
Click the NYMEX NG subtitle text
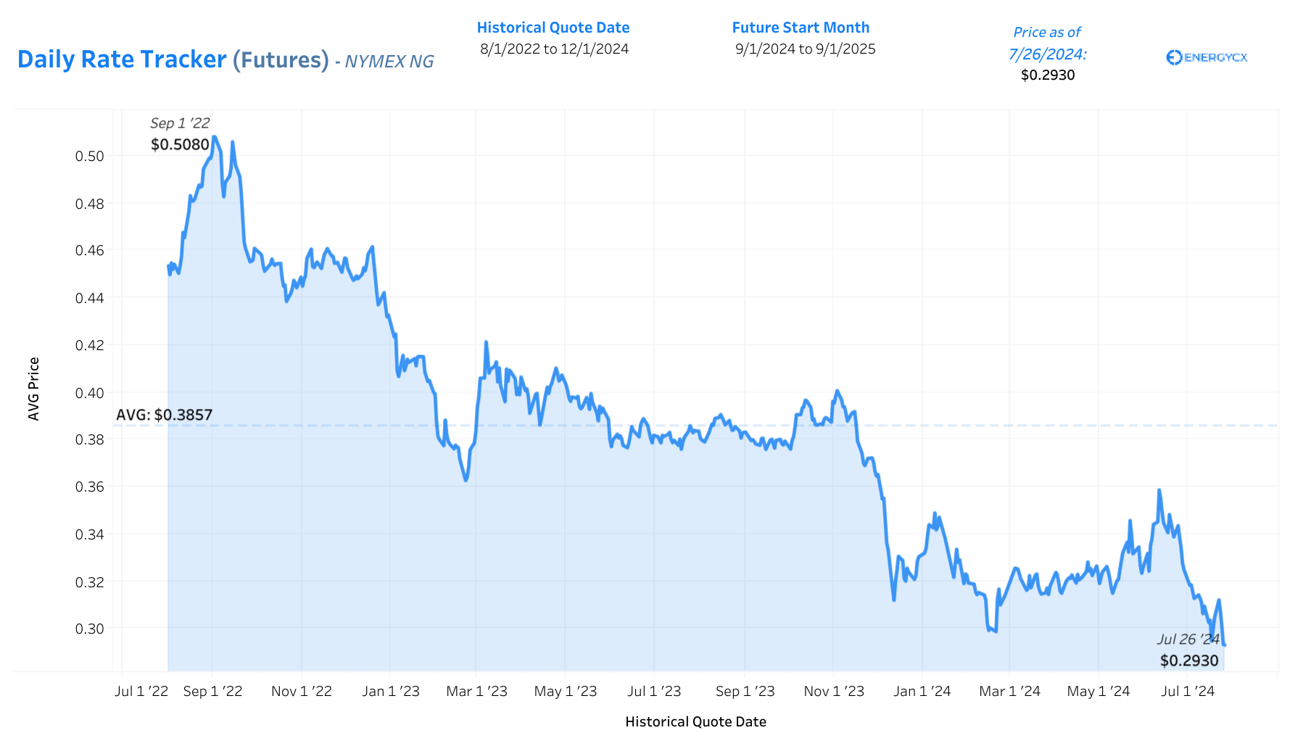point(389,62)
